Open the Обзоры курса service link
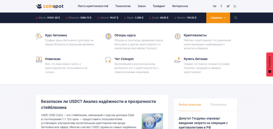273x129 pixels. click(125, 35)
